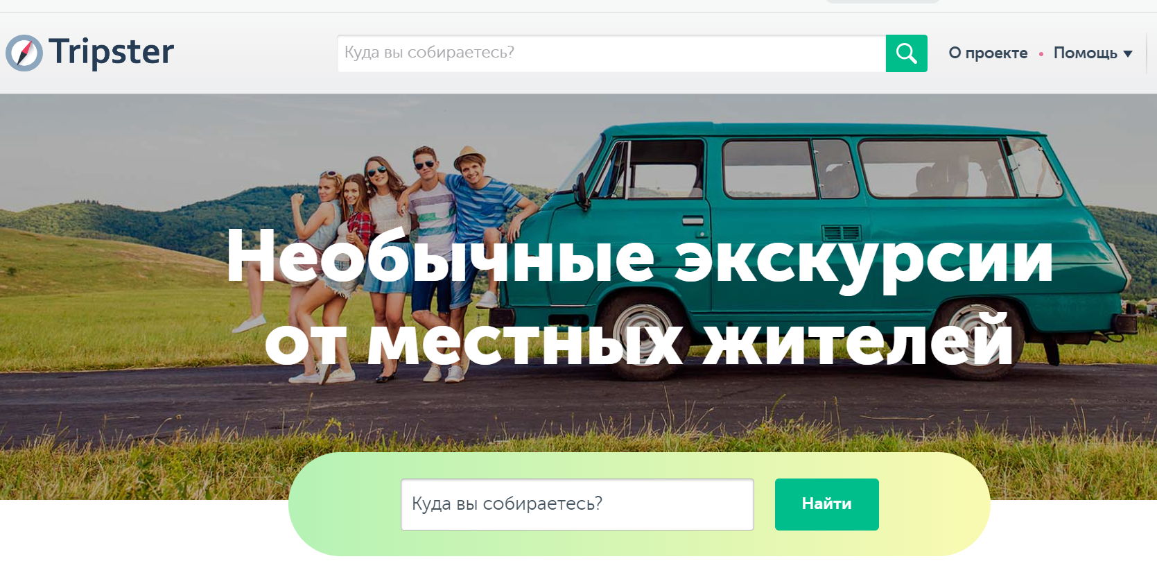Open the «О проекте» page

[x=988, y=53]
